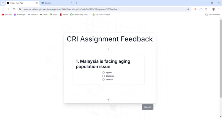Open a new browser tab
The image size is (222, 118).
77,3
